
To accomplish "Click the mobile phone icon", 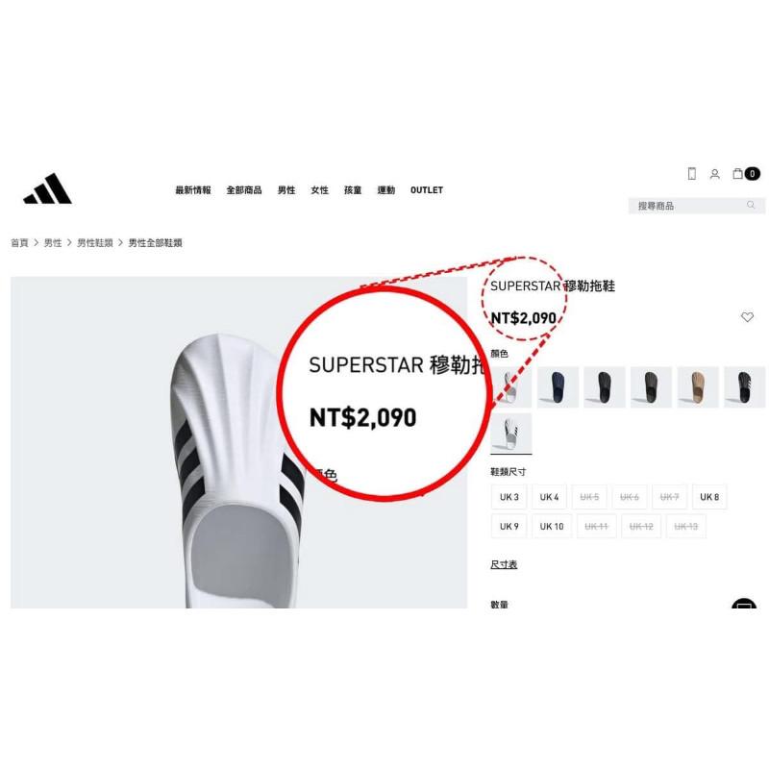I will pos(691,174).
